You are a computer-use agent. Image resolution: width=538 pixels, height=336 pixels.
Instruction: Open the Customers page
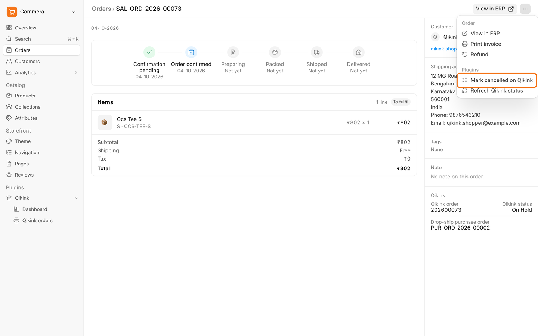click(41, 61)
